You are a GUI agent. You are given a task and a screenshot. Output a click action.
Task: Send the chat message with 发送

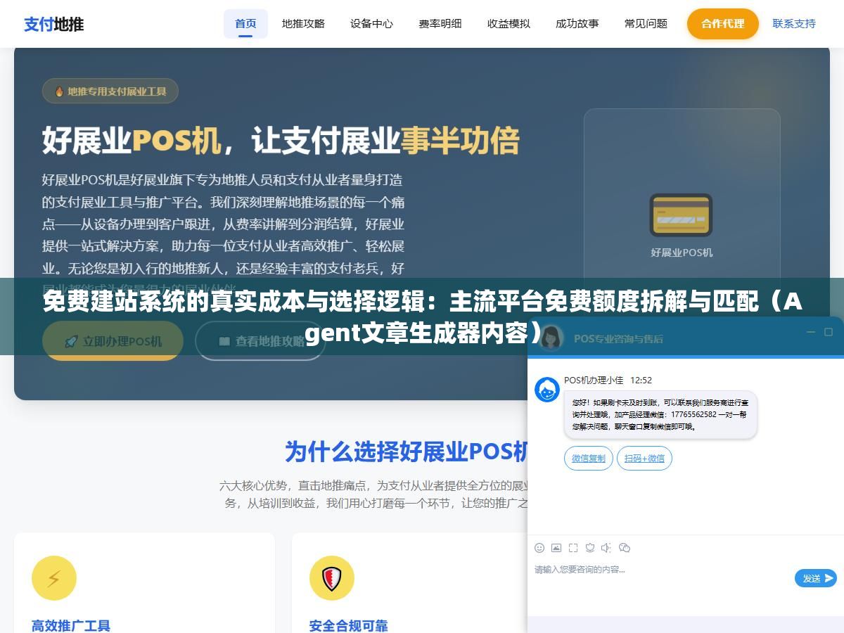point(816,578)
